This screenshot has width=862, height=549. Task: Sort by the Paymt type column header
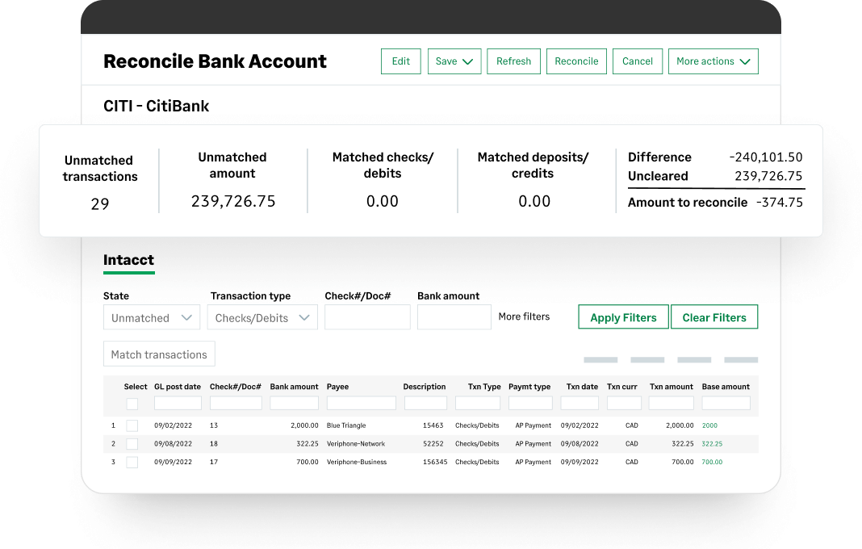[529, 387]
